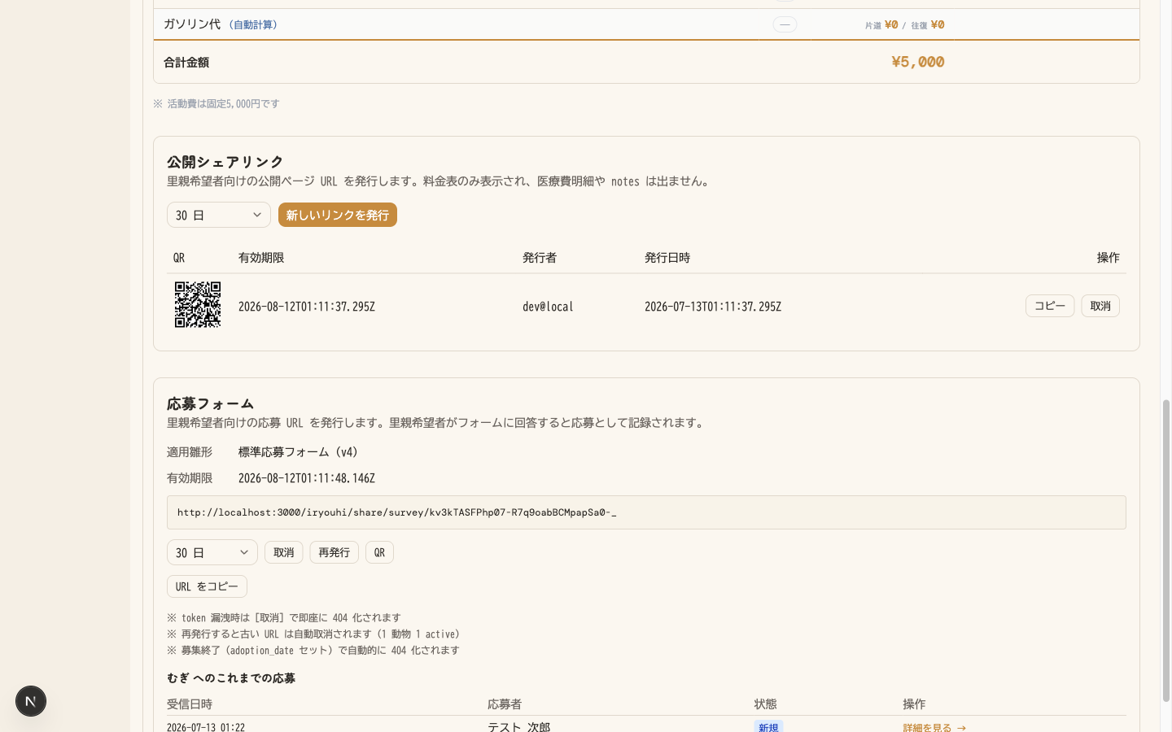The image size is (1172, 732).
Task: Click received date 2026-07-13 01:22
Action: click(206, 727)
